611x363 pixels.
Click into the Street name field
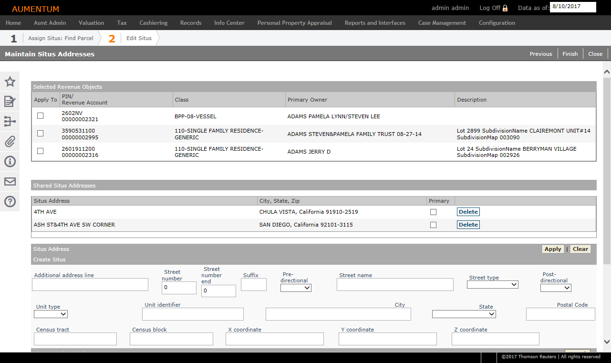pyautogui.click(x=394, y=285)
